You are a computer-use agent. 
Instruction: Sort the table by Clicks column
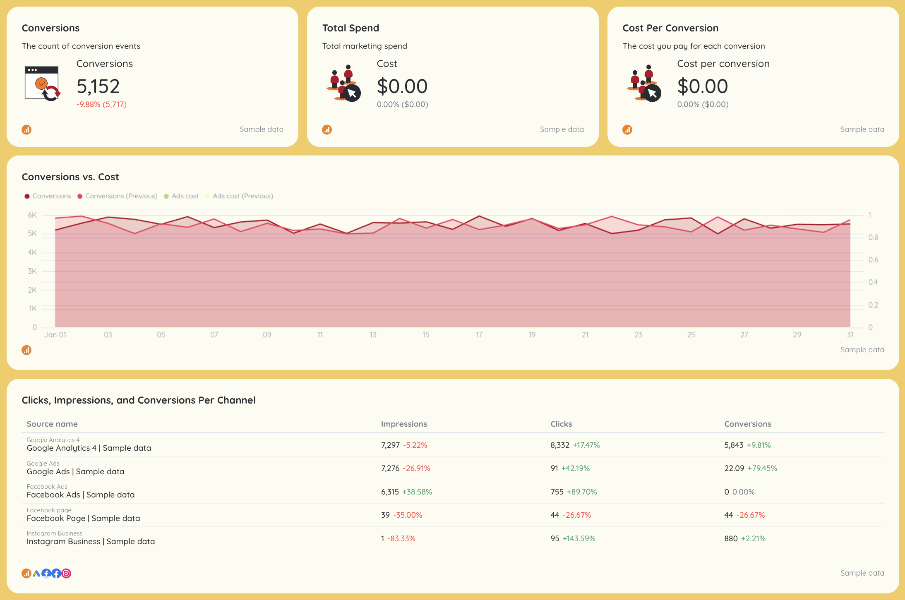(561, 424)
